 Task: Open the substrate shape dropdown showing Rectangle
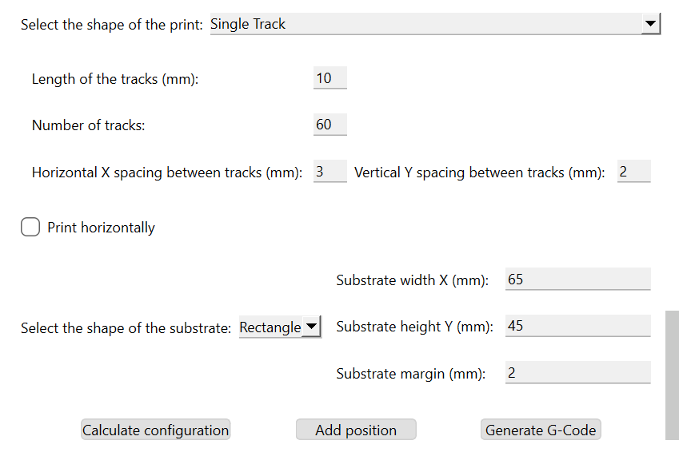coord(279,326)
